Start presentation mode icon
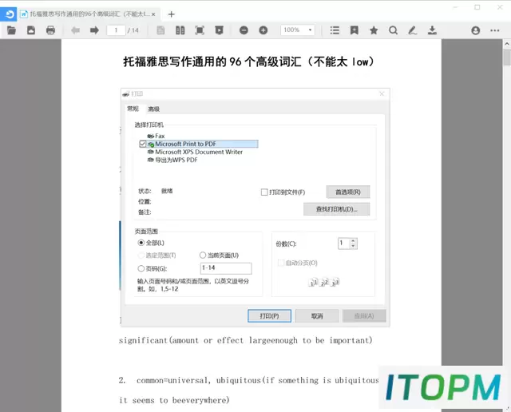 [x=219, y=30]
